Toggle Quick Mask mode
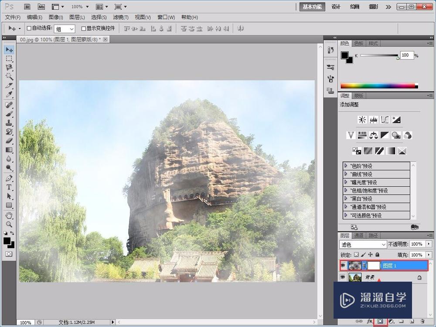 coord(9,254)
